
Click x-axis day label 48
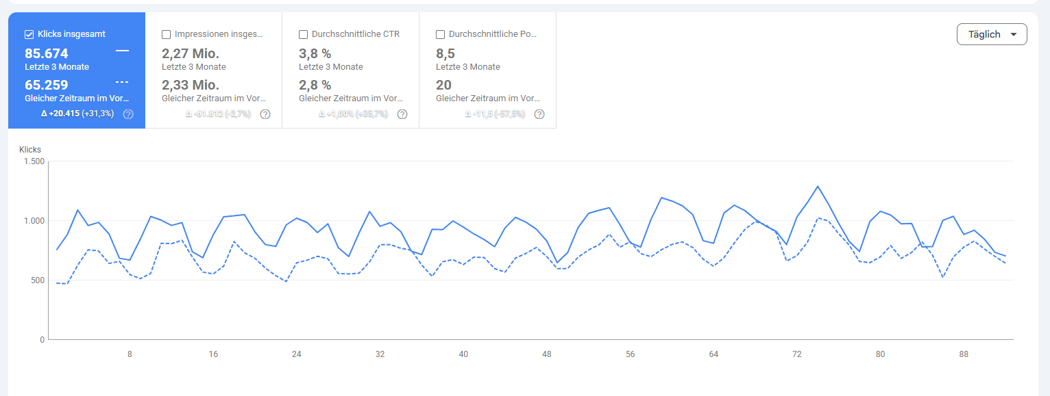tap(546, 354)
